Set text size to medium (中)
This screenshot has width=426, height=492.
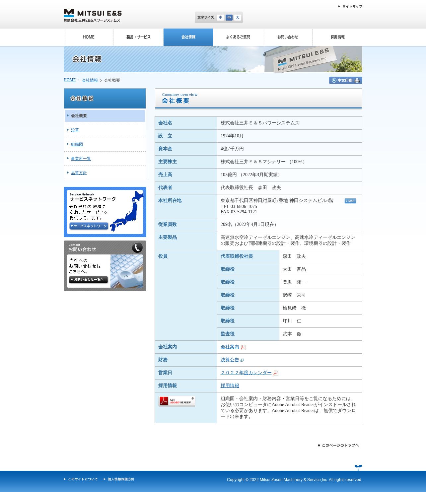point(229,18)
